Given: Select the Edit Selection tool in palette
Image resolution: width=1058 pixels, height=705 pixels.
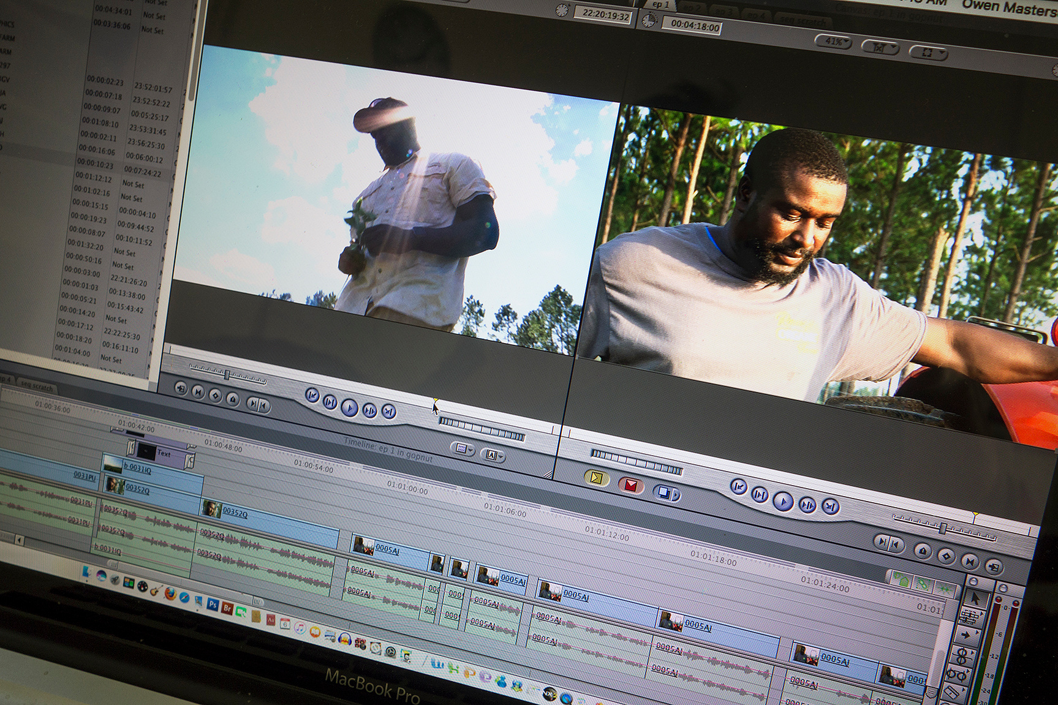Looking at the screenshot, I should 971,616.
